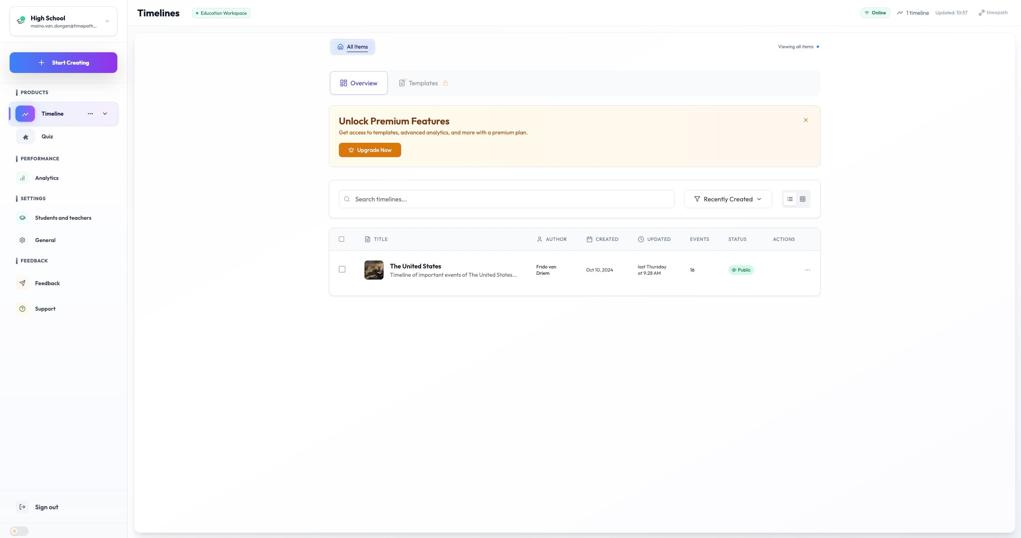Click the Viewing all items indicator
The height and width of the screenshot is (538, 1021).
click(798, 47)
